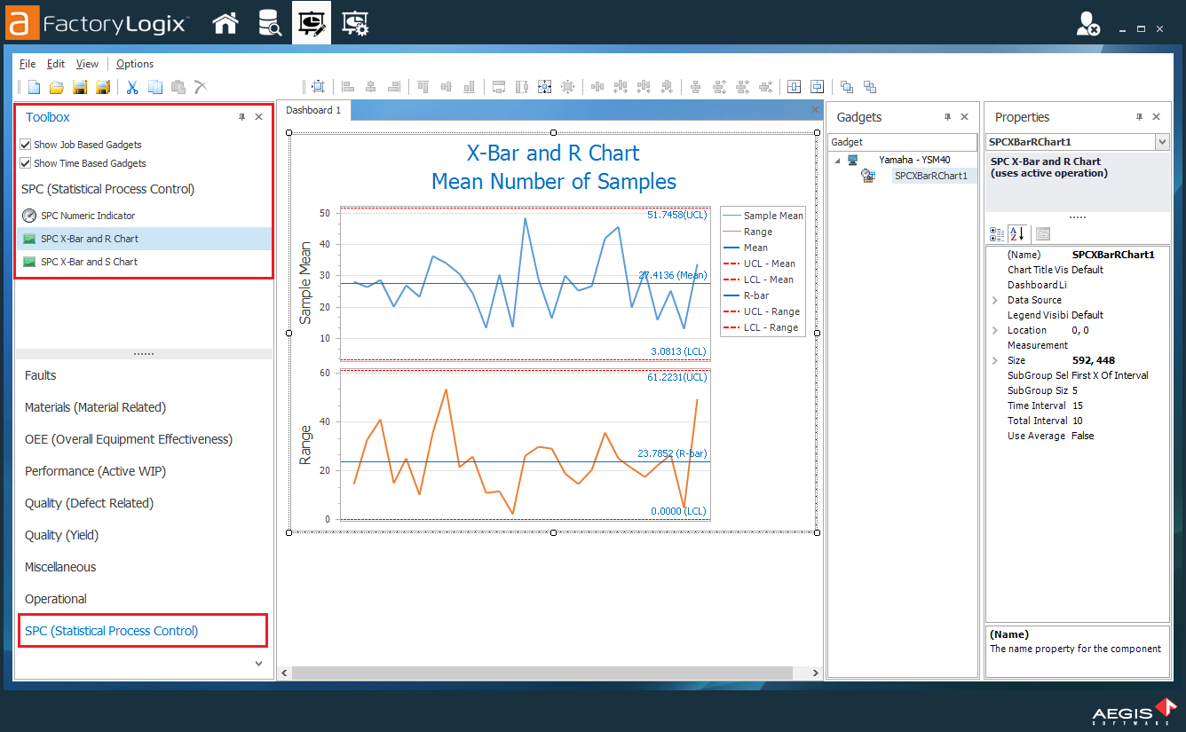Select the Dashboard 1 tab
The width and height of the screenshot is (1186, 732).
(x=312, y=110)
